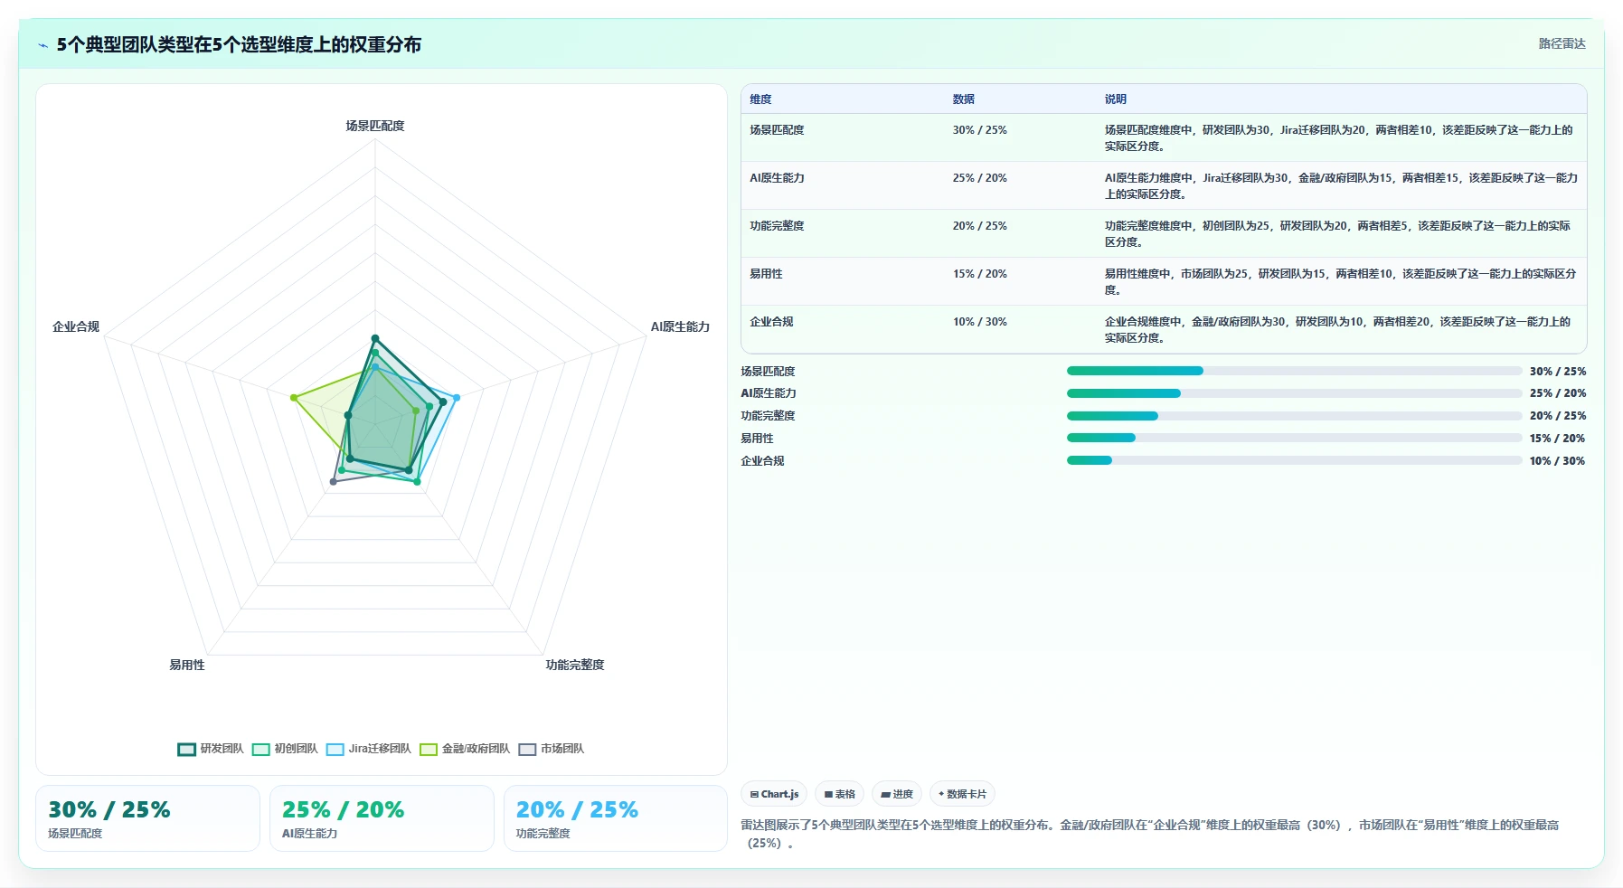Click the 场景匹配度 radar axis label

pos(375,126)
